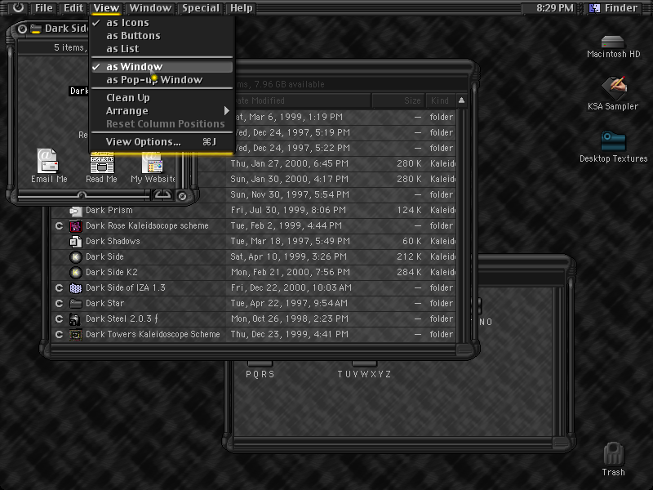Choose view as Icons

click(162, 23)
